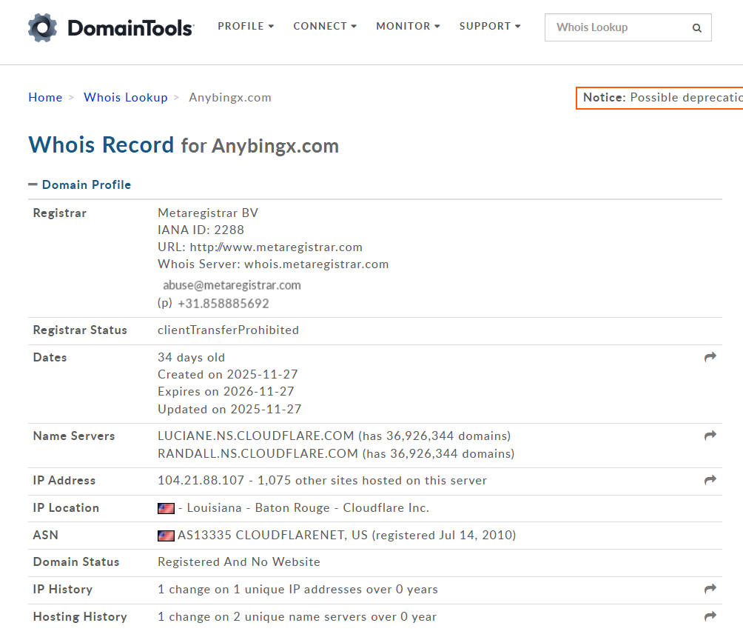Click the share arrow in IP Address row

710,480
